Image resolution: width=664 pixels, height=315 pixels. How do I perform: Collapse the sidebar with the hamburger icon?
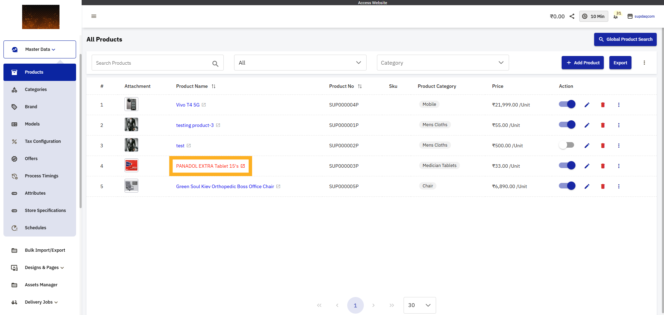[x=94, y=16]
